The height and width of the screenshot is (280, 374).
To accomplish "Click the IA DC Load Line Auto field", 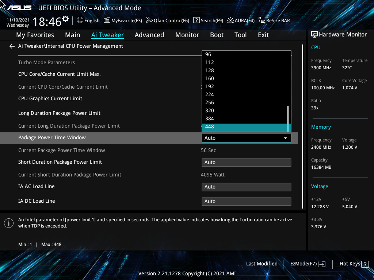I will (x=247, y=201).
